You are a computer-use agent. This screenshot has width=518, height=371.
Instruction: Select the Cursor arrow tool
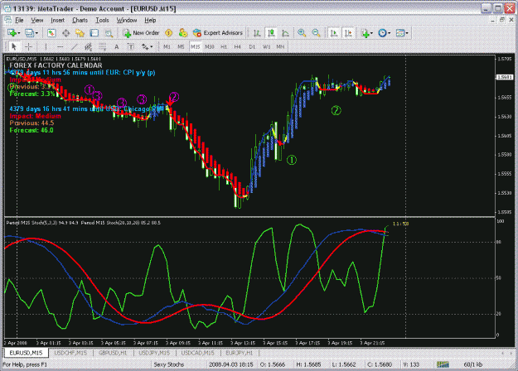(14, 47)
